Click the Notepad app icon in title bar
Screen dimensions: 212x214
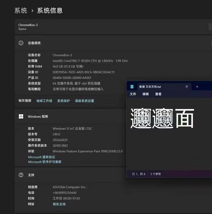(132, 87)
